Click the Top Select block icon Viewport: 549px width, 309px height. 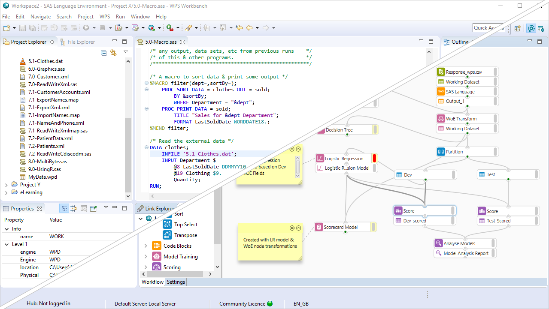[x=167, y=224]
